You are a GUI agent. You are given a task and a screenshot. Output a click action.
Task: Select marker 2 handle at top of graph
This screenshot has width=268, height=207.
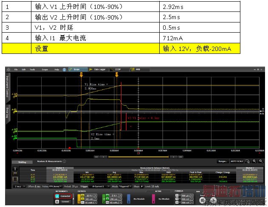tap(117, 74)
